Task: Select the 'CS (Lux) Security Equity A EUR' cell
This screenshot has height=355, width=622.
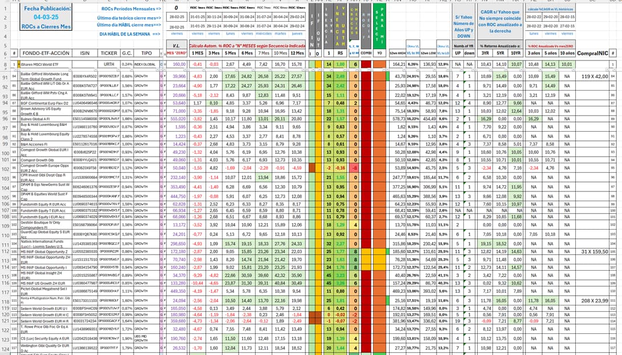Action: coord(46,338)
